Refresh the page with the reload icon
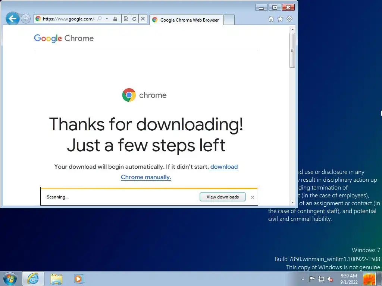 (x=134, y=19)
